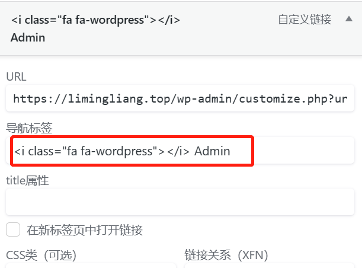Click the CSS类（可选）label

click(41, 256)
